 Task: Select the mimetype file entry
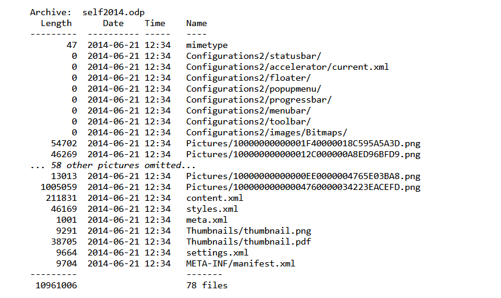coord(207,46)
